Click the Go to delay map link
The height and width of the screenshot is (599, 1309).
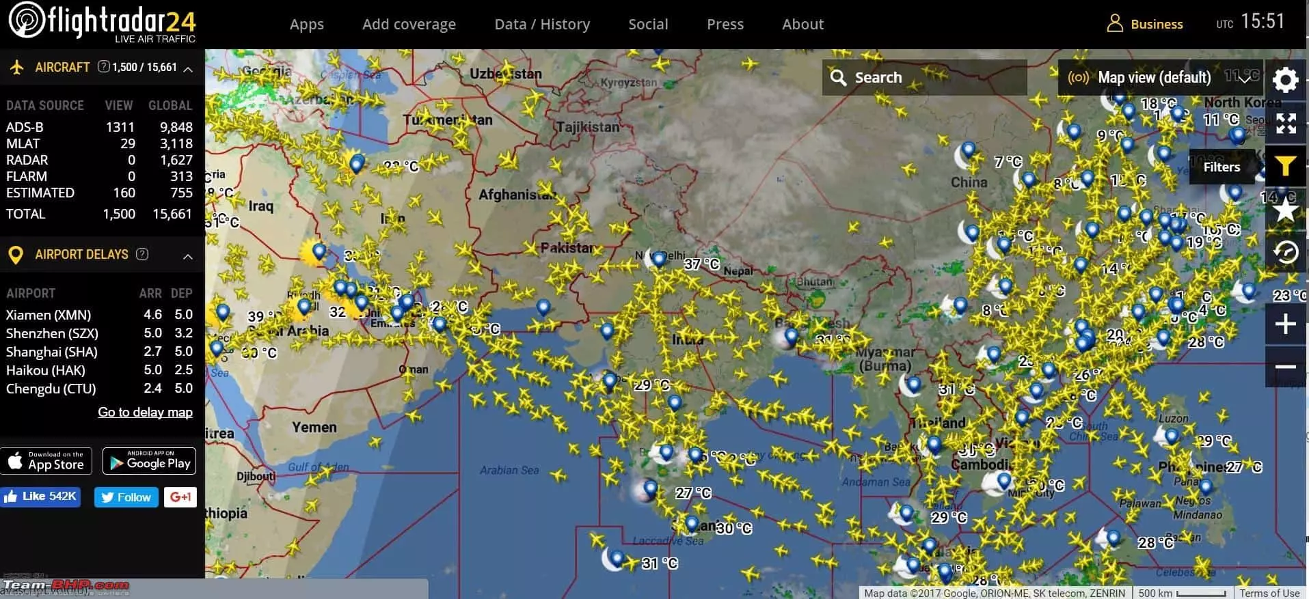145,412
